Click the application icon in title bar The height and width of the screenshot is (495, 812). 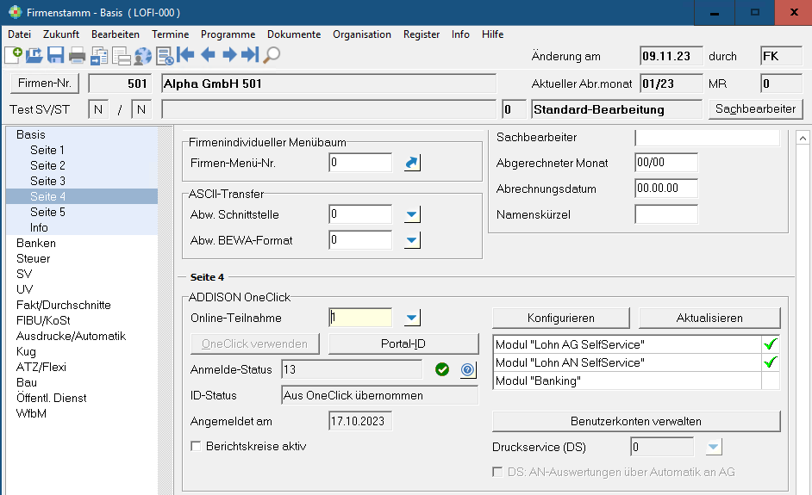15,12
